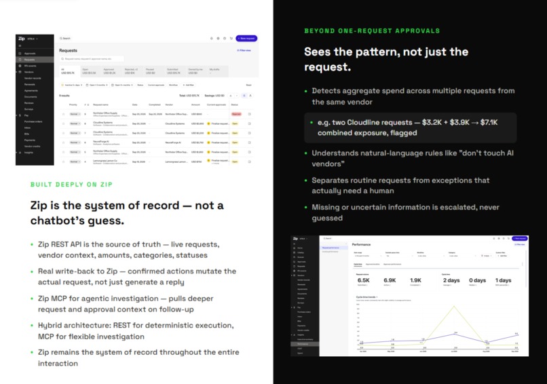The image size is (547, 384).
Task: Open Purchase orders in the Requests screenshot sidebar
Action: point(33,121)
